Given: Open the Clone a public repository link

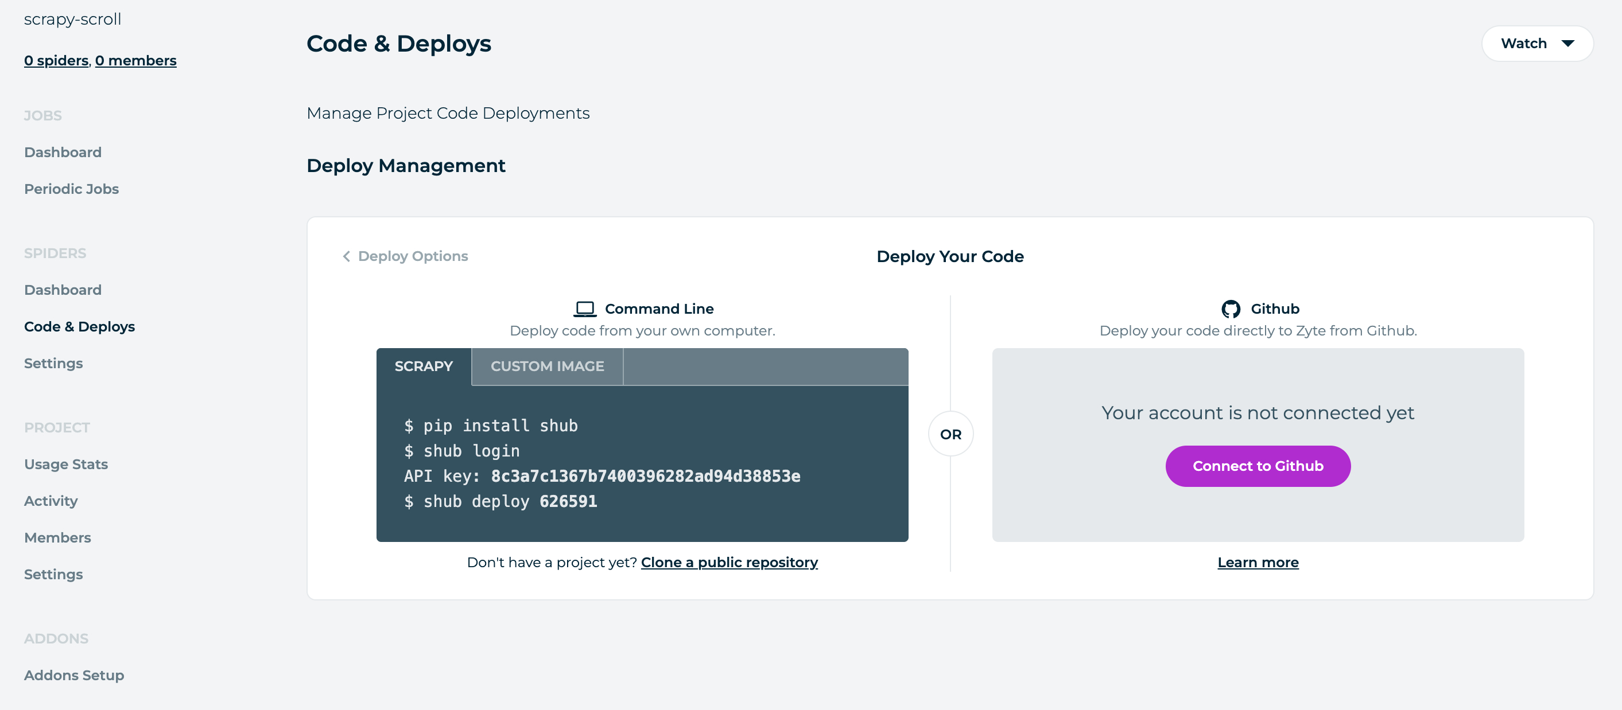Looking at the screenshot, I should (729, 562).
